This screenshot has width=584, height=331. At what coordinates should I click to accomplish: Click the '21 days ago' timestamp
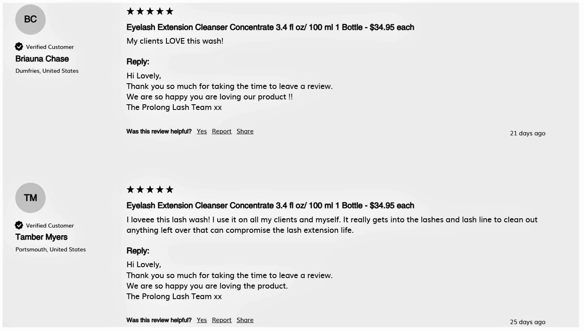coord(527,133)
